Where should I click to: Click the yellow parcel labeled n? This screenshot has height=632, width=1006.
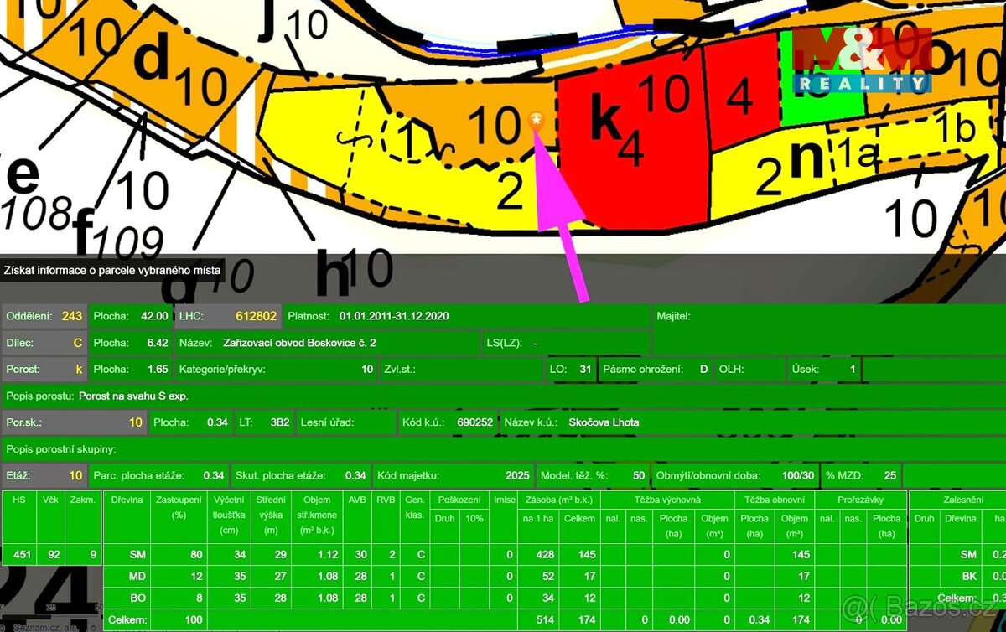pyautogui.click(x=806, y=163)
